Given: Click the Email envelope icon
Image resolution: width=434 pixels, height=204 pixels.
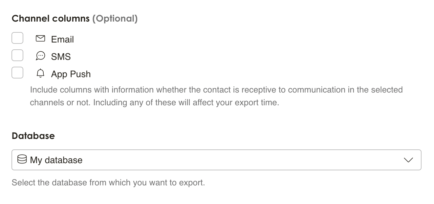Looking at the screenshot, I should click(40, 39).
